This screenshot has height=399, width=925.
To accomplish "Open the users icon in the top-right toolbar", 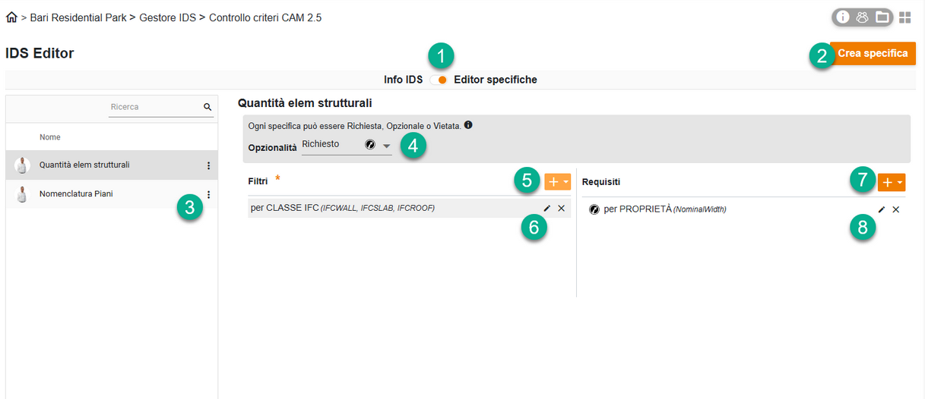I will click(x=862, y=17).
